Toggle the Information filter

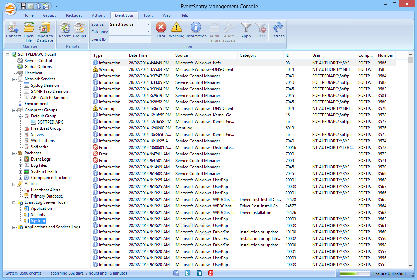pos(196,30)
